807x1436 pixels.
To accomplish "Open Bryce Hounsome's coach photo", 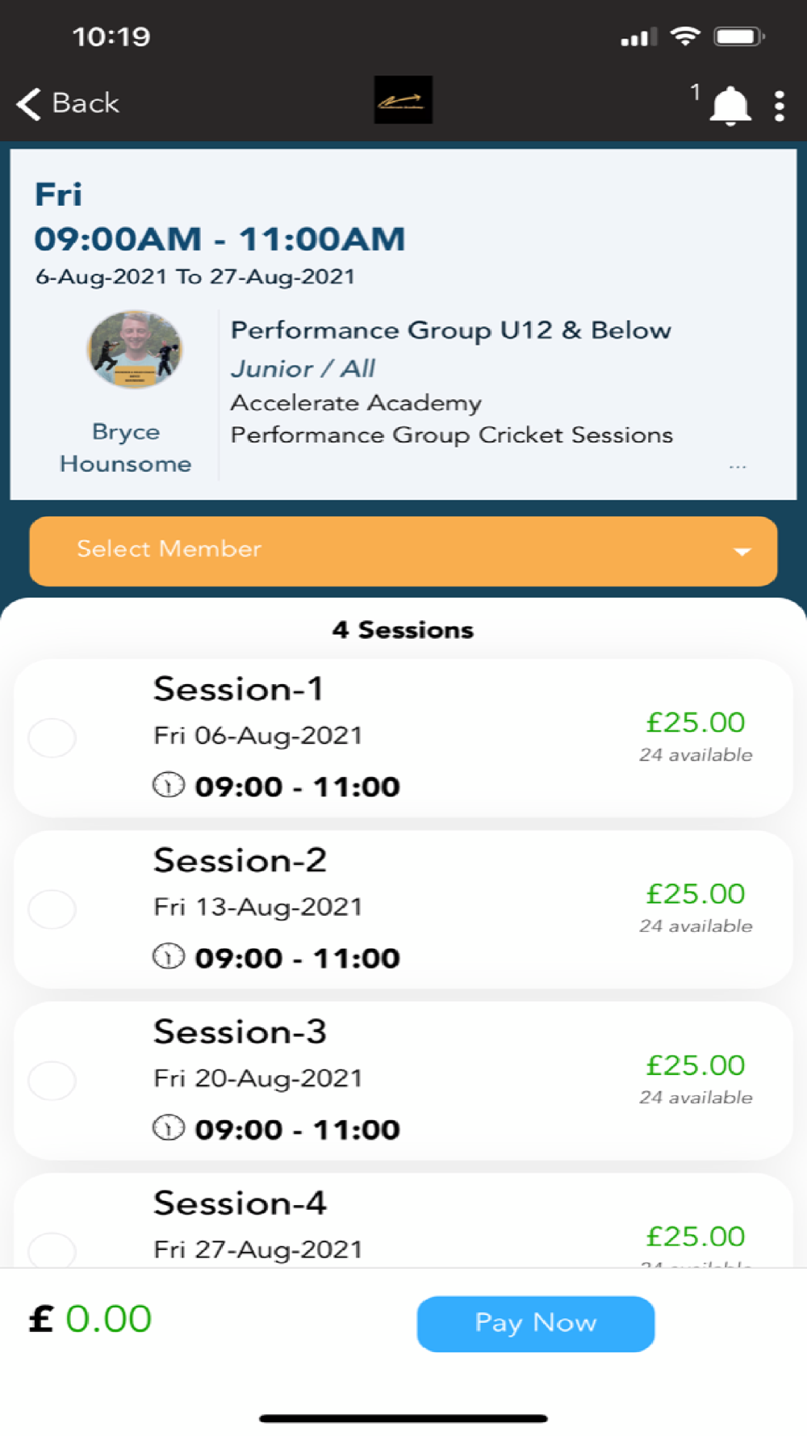I will 134,351.
